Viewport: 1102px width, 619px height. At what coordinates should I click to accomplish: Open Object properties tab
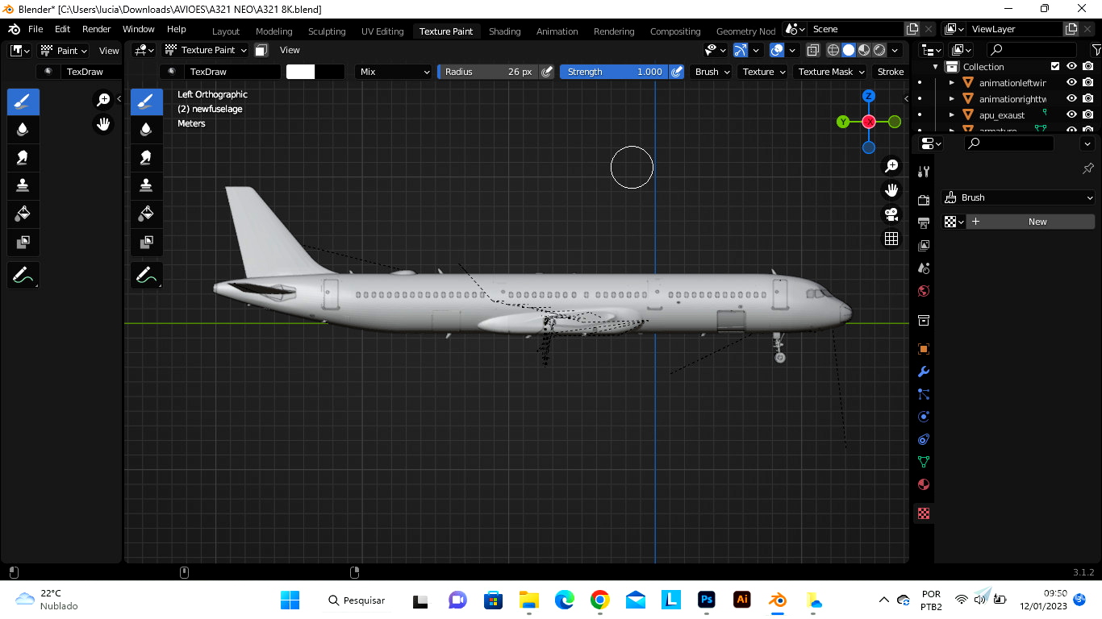[x=924, y=349]
